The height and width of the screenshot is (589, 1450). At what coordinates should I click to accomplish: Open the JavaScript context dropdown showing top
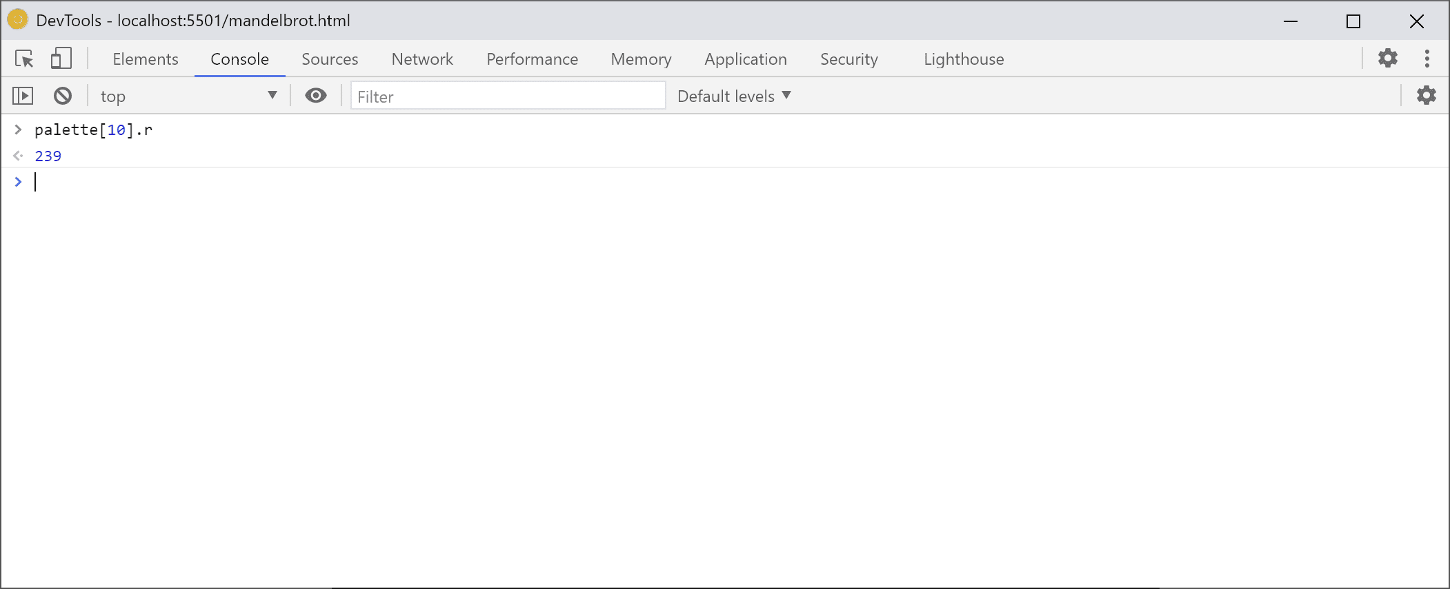click(x=186, y=96)
